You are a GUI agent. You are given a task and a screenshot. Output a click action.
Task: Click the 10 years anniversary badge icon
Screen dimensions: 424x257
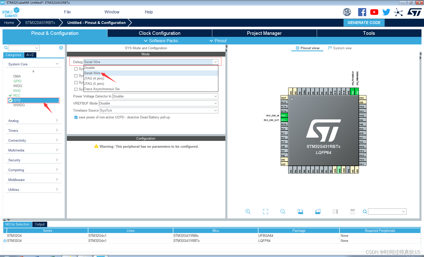(x=347, y=12)
